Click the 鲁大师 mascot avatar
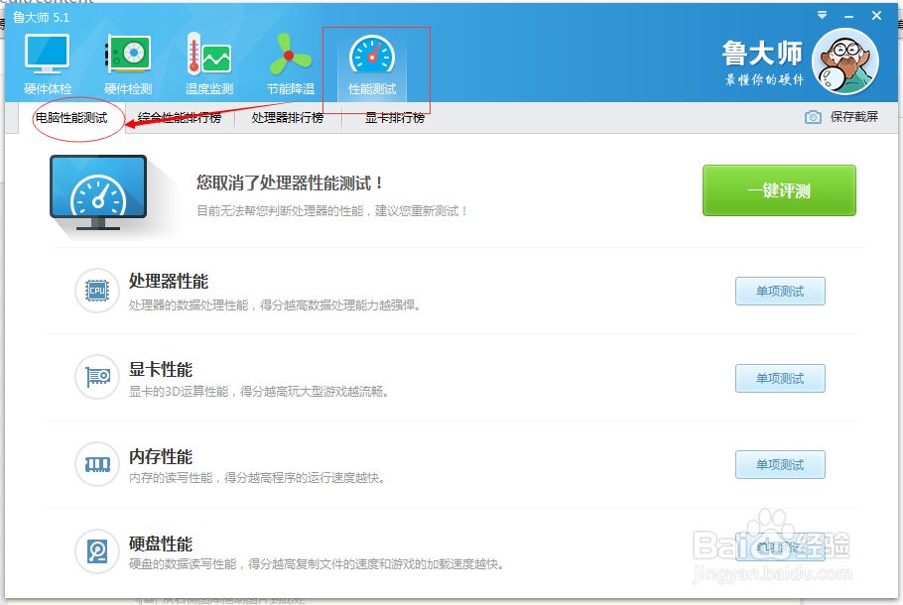The image size is (903, 605). click(x=844, y=61)
